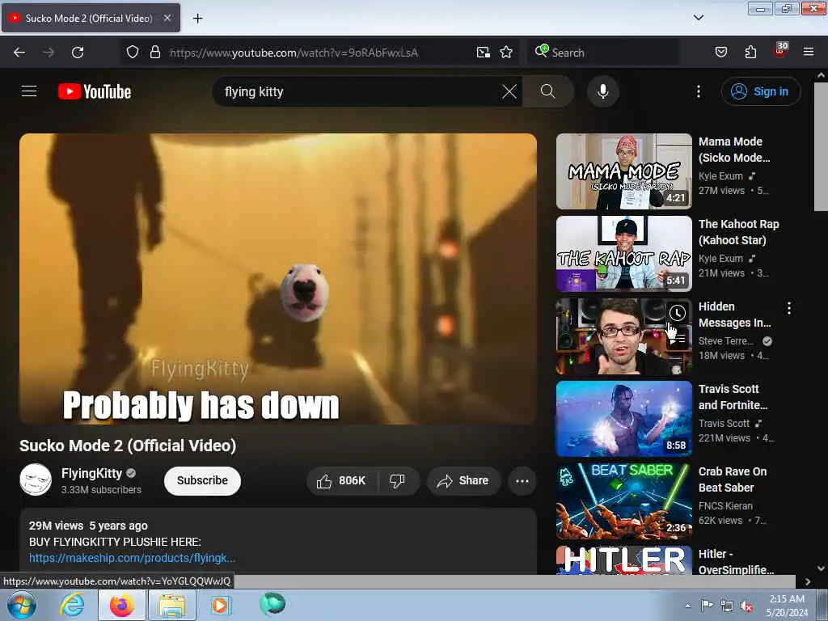
Task: Search with voice microphone button
Action: 602,91
